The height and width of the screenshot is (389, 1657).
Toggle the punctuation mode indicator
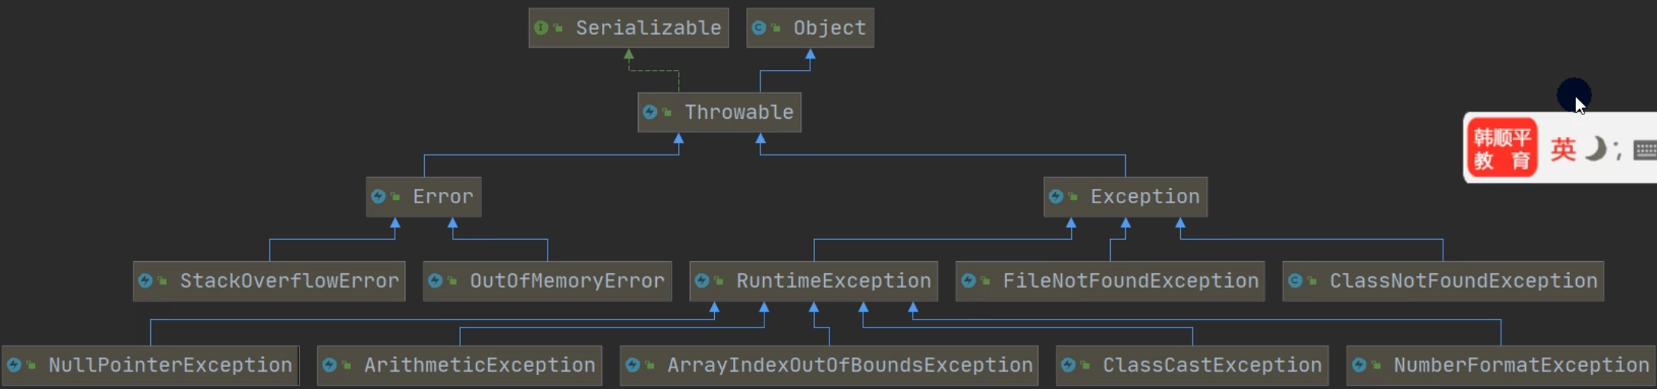pos(1617,150)
